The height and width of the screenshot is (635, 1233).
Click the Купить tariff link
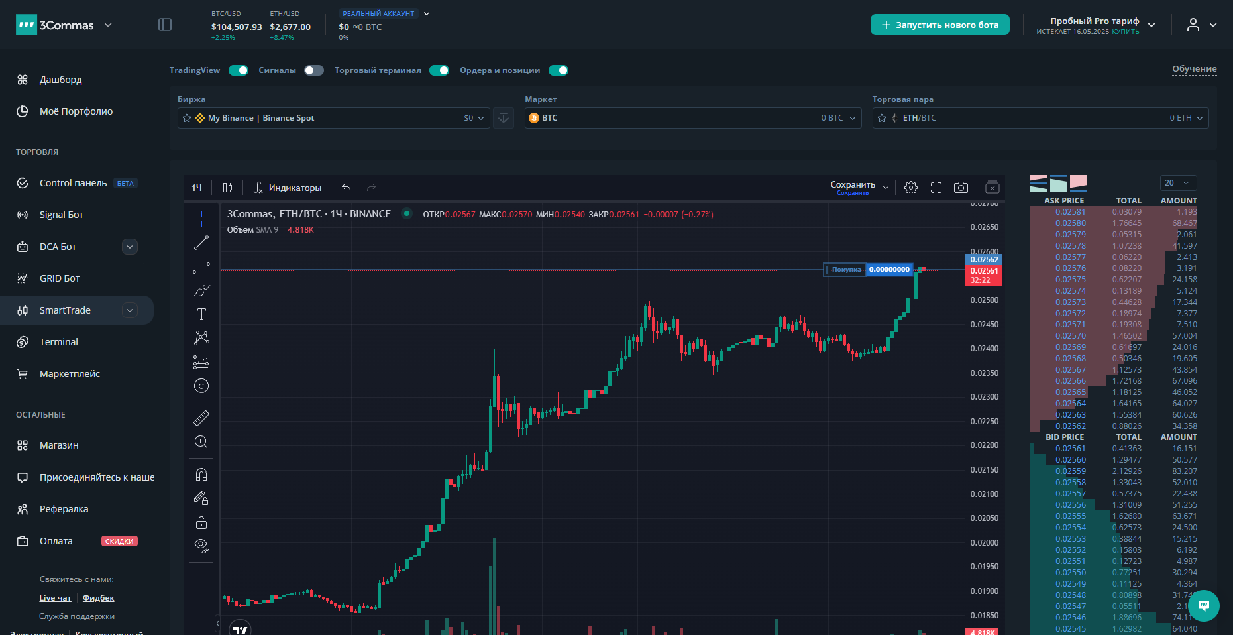[x=1126, y=31]
